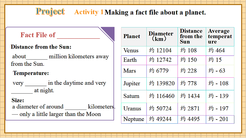
Task: Select Saturn's distance value 1434
Action: pos(192,96)
